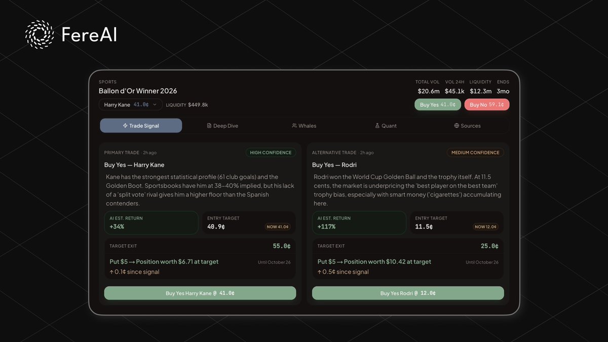Click the entry target 40.9¢ value
The image size is (608, 342).
pyautogui.click(x=216, y=227)
